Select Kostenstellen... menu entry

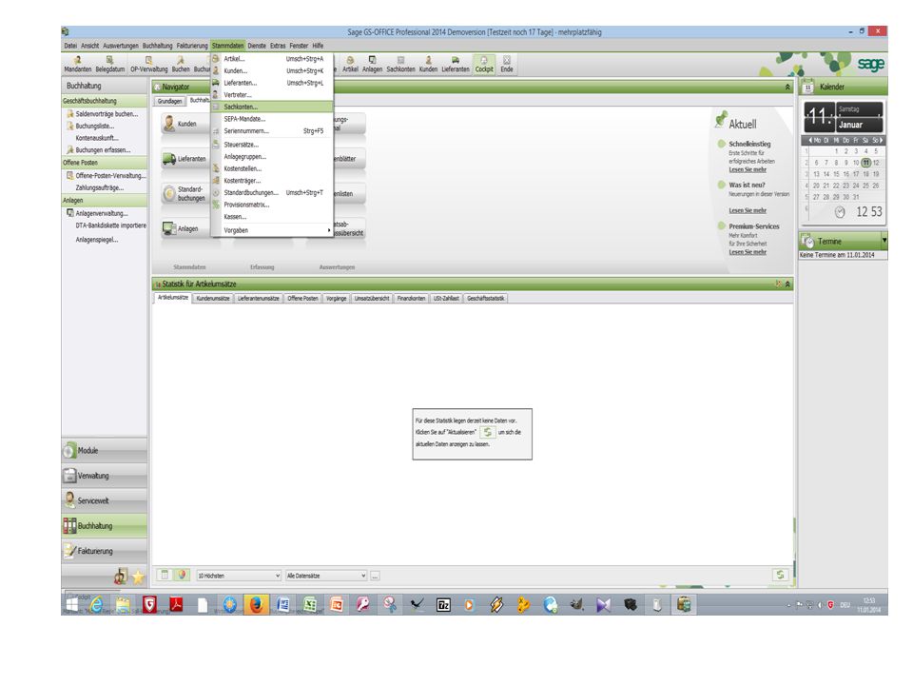point(273,168)
